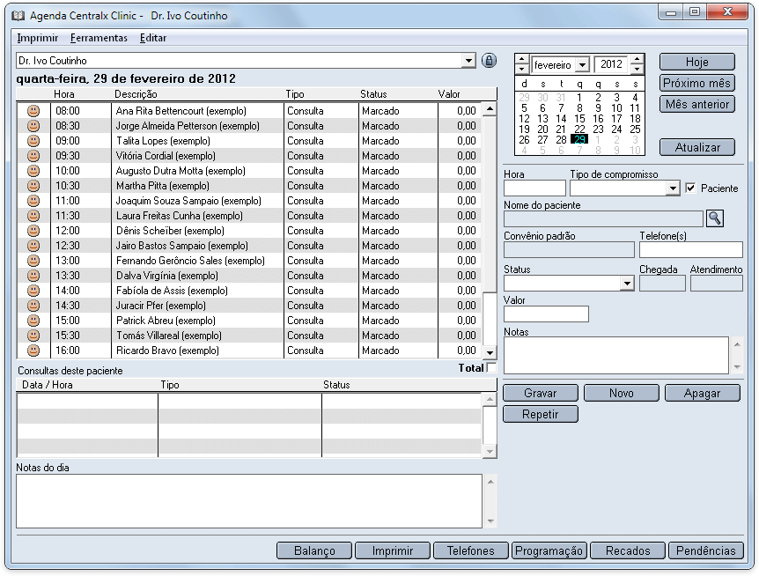This screenshot has height=576, width=759.
Task: Click smiley icon for Joaquim Souza Sampaio
Action: coord(33,201)
